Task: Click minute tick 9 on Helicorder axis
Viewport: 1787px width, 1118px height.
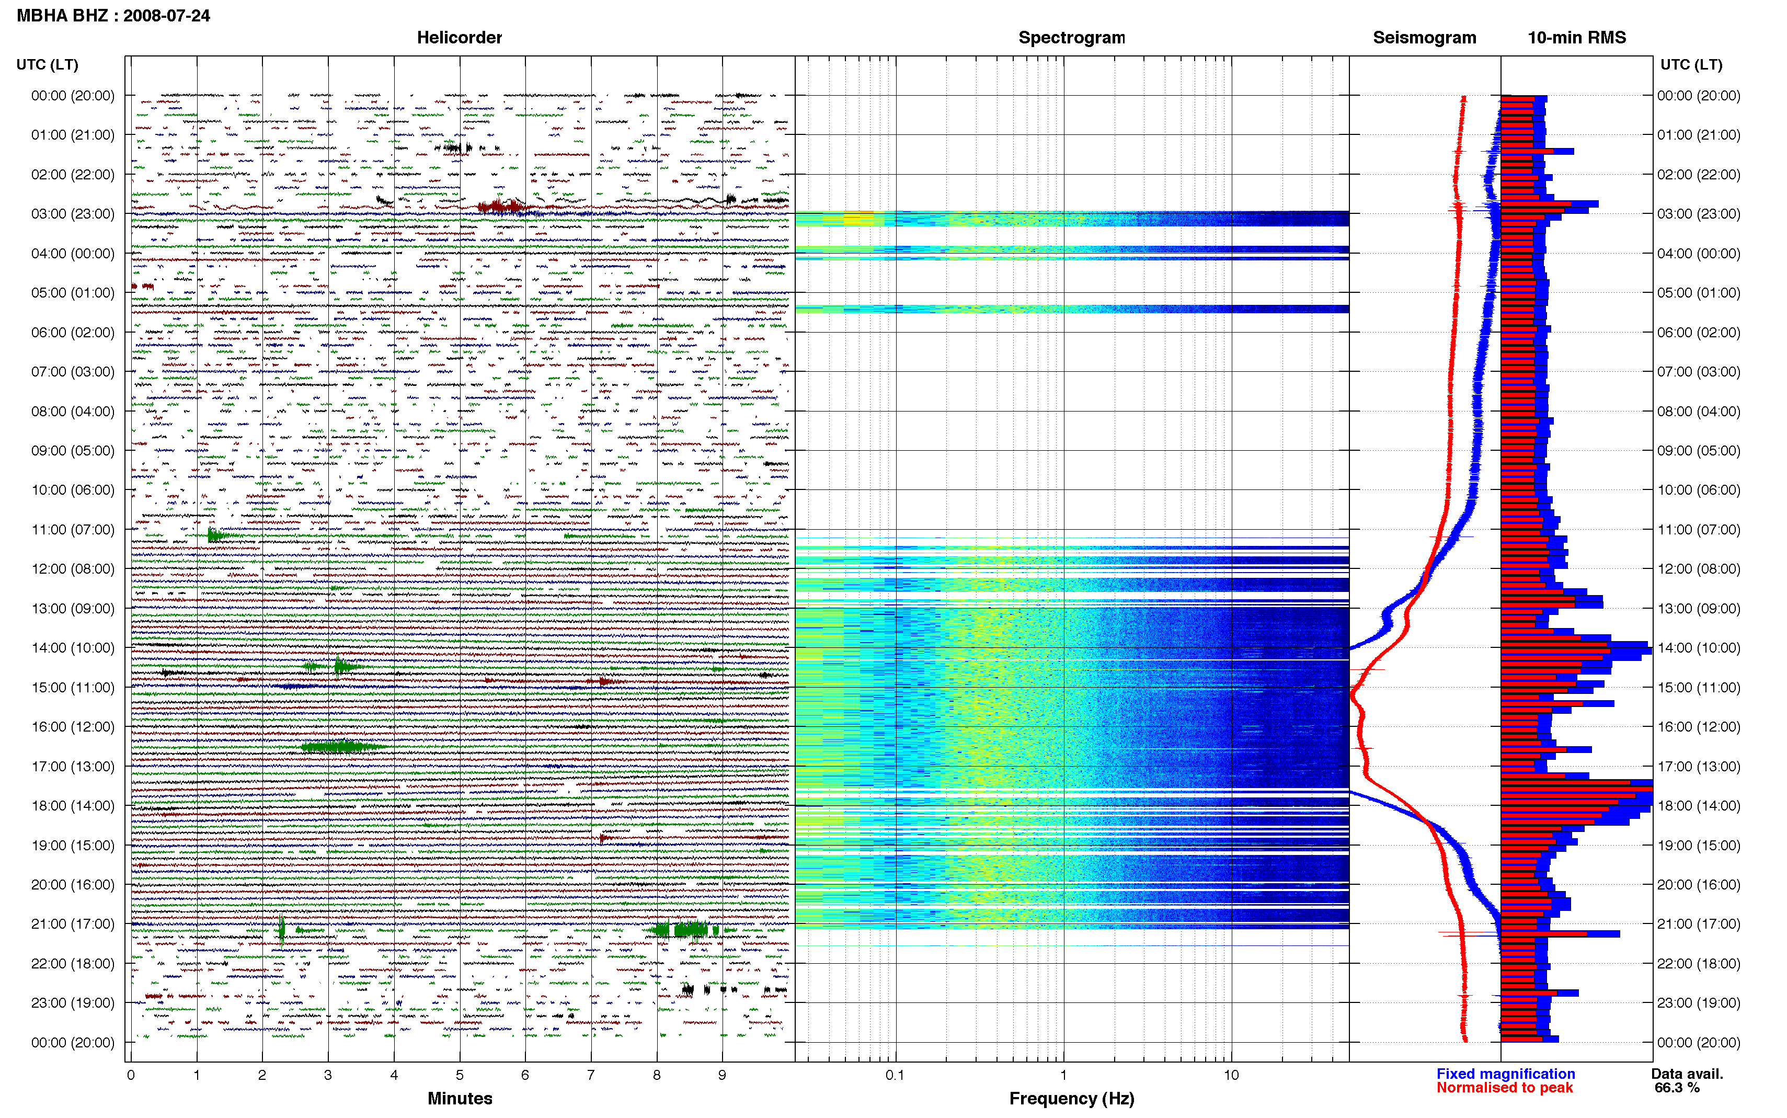Action: pos(722,1075)
